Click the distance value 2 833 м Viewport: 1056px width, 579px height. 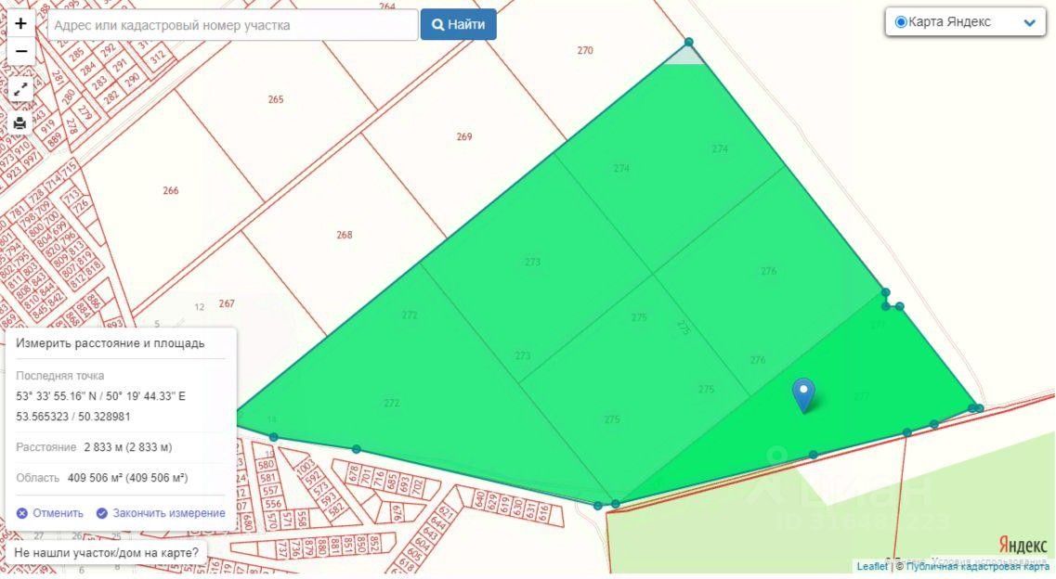click(128, 447)
